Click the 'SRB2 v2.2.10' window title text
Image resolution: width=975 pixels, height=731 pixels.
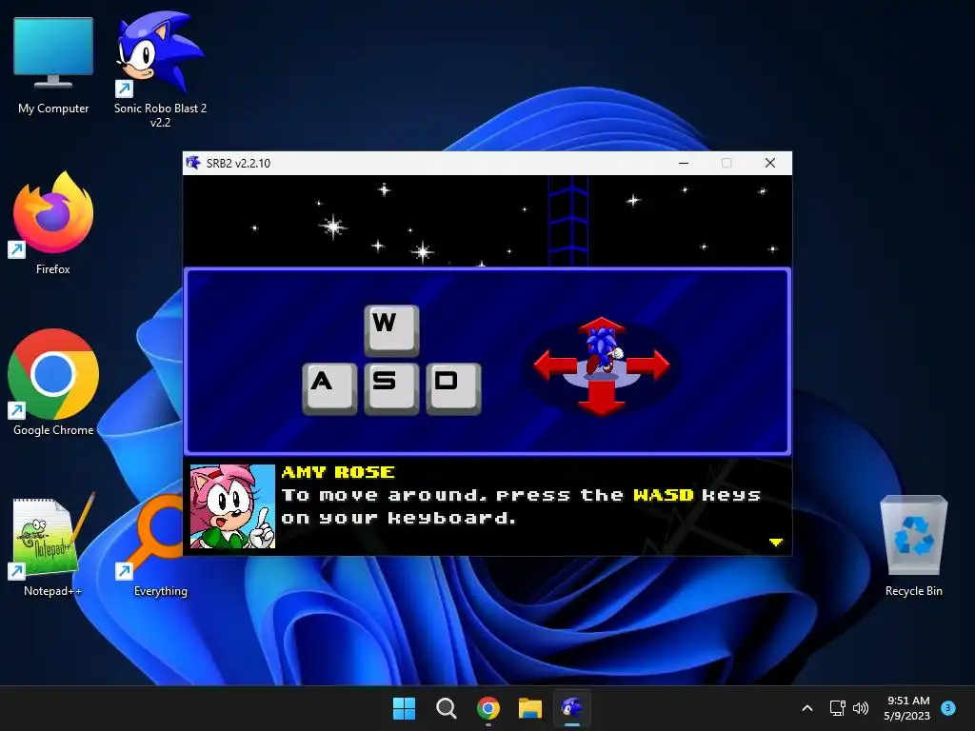coord(238,164)
